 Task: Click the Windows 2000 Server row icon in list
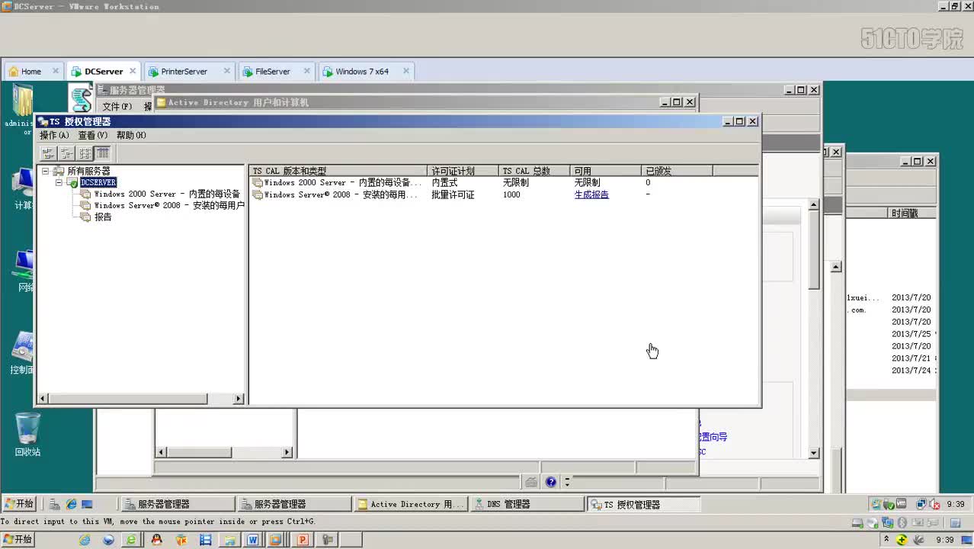(x=258, y=183)
